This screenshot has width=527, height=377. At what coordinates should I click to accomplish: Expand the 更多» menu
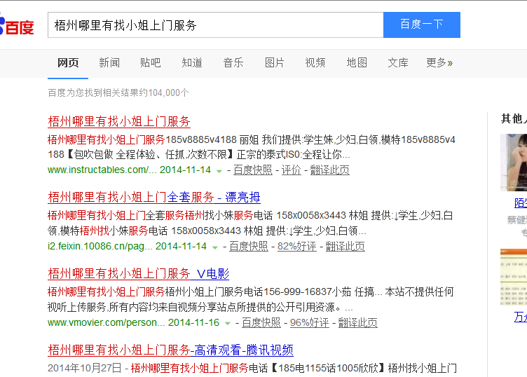click(x=439, y=63)
